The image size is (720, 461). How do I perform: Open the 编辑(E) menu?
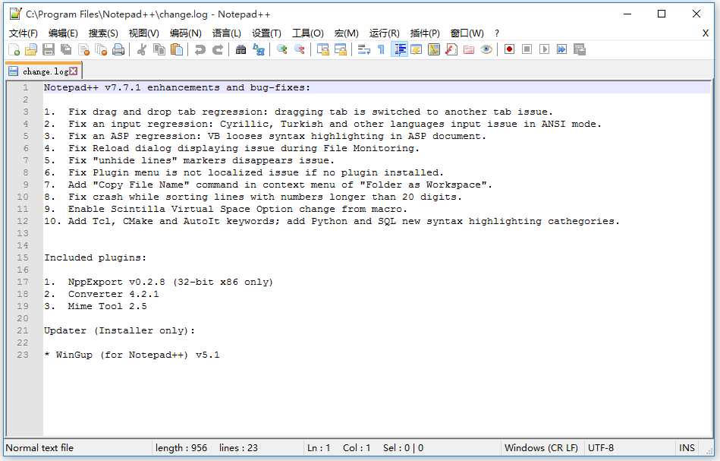coord(64,33)
